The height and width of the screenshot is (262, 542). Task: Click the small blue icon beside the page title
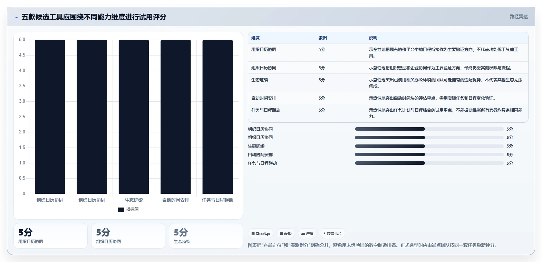tap(16, 17)
